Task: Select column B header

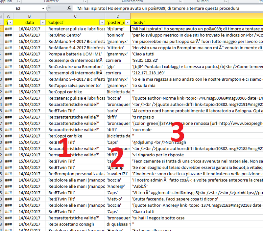Action: coord(29,16)
